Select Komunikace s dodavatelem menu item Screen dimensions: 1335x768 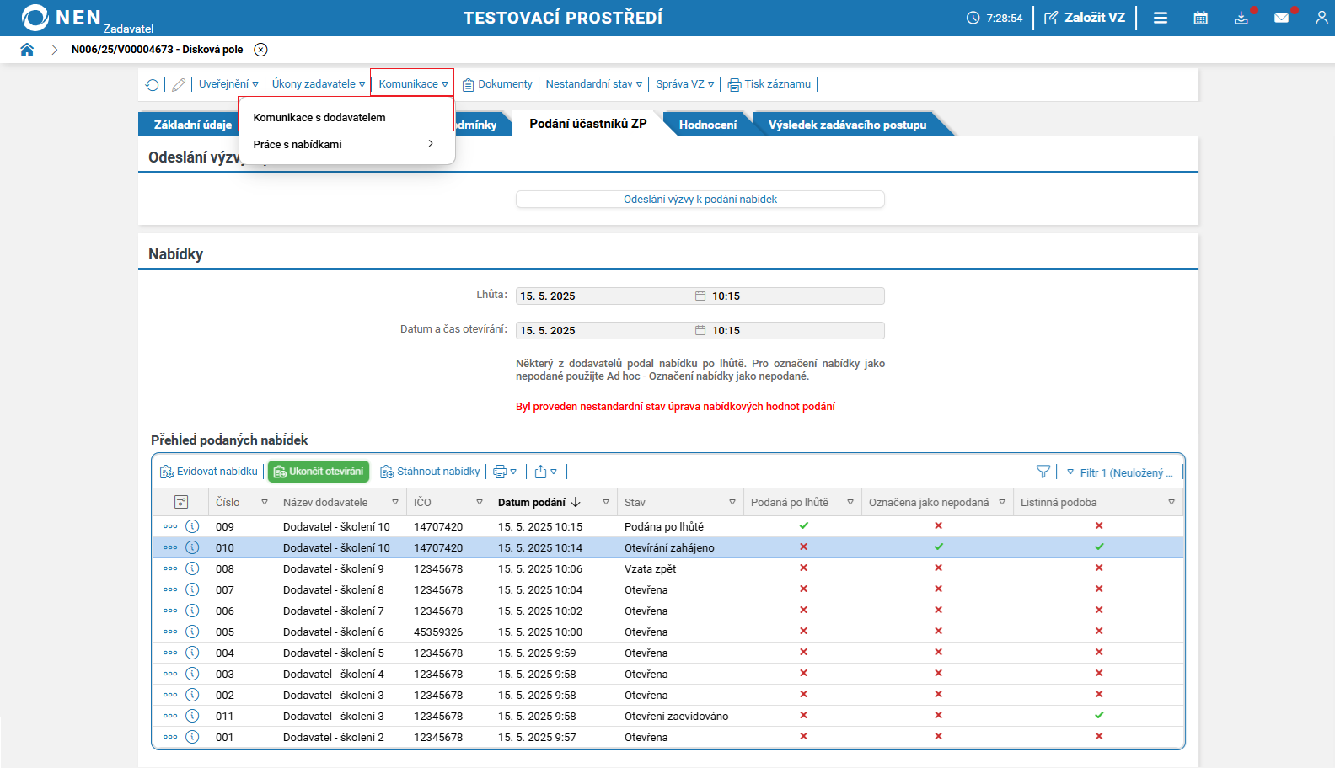pyautogui.click(x=319, y=118)
